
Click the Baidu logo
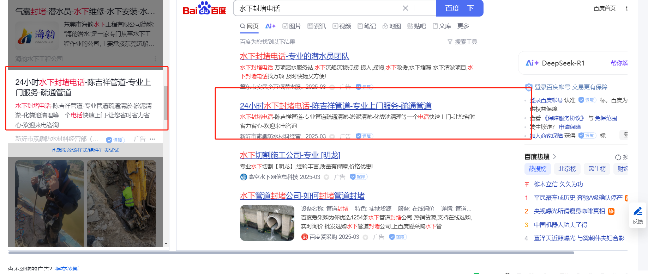tap(204, 8)
